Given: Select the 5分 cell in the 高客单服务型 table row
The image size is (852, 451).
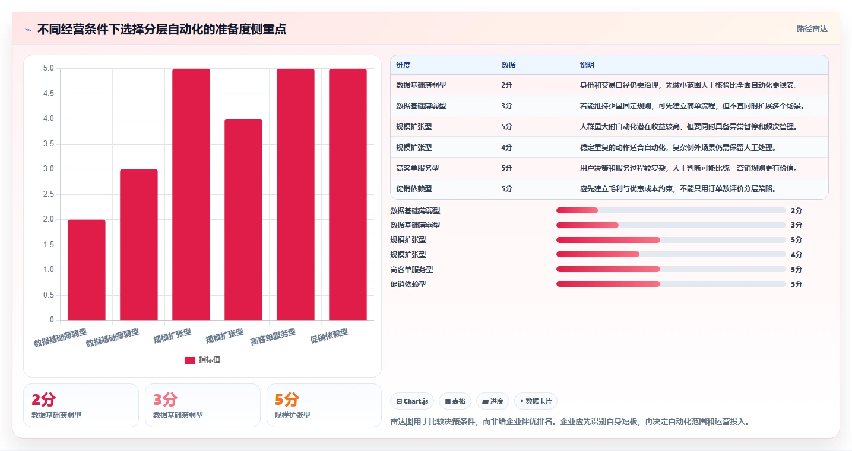Looking at the screenshot, I should [506, 168].
